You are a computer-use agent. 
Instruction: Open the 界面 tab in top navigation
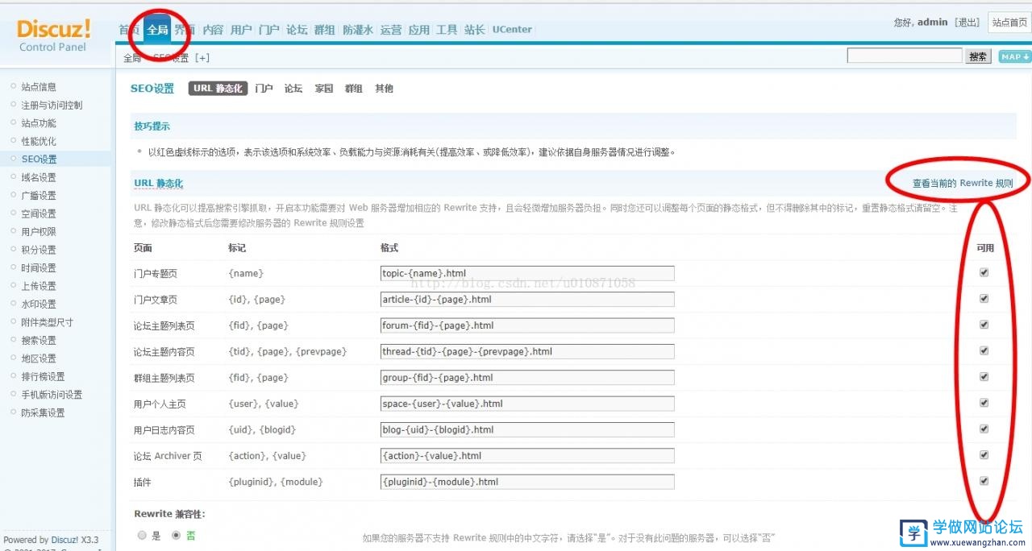pyautogui.click(x=184, y=29)
